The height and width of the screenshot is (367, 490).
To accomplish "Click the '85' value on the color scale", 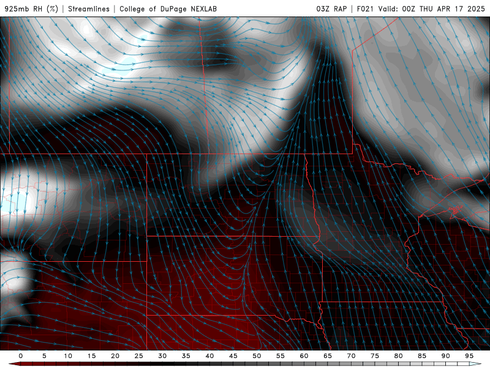I will (422, 356).
